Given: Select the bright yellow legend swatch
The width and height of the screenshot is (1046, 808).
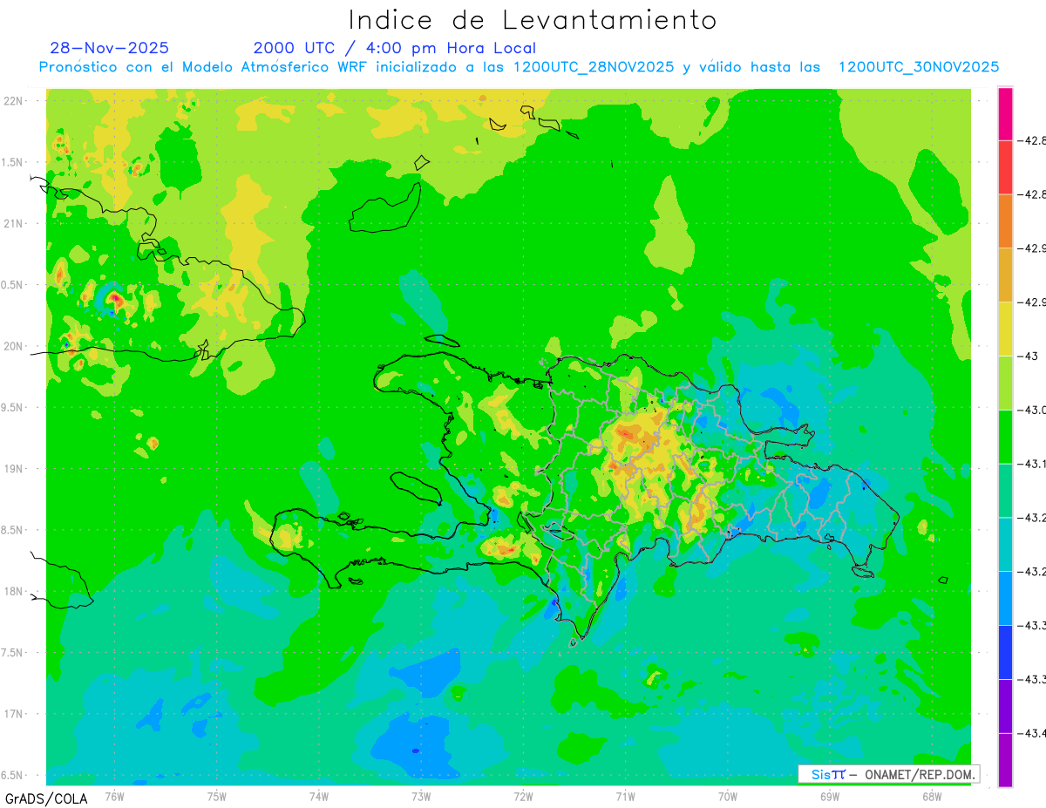Looking at the screenshot, I should pos(1005,329).
